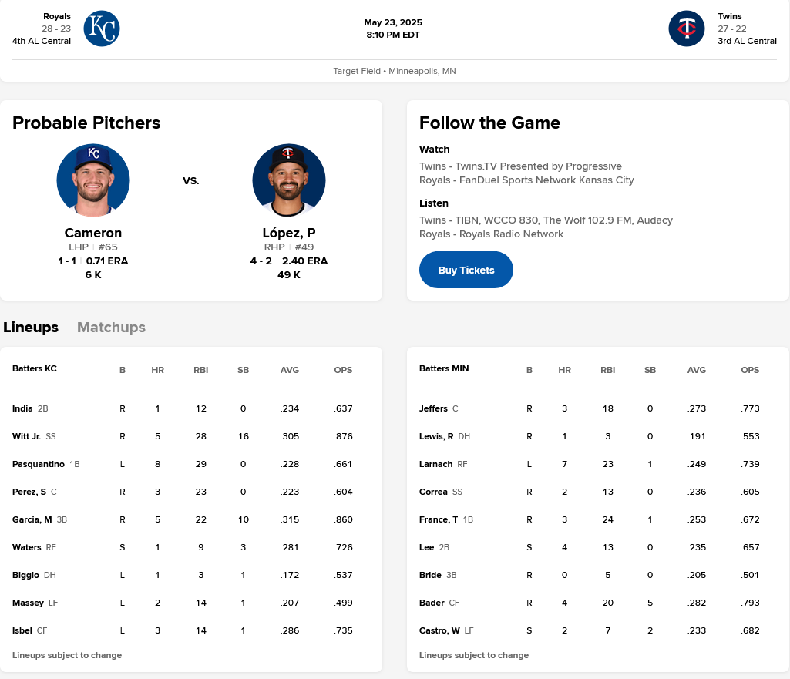The height and width of the screenshot is (679, 790).
Task: Click the Cameron pitcher name
Action: [x=93, y=233]
